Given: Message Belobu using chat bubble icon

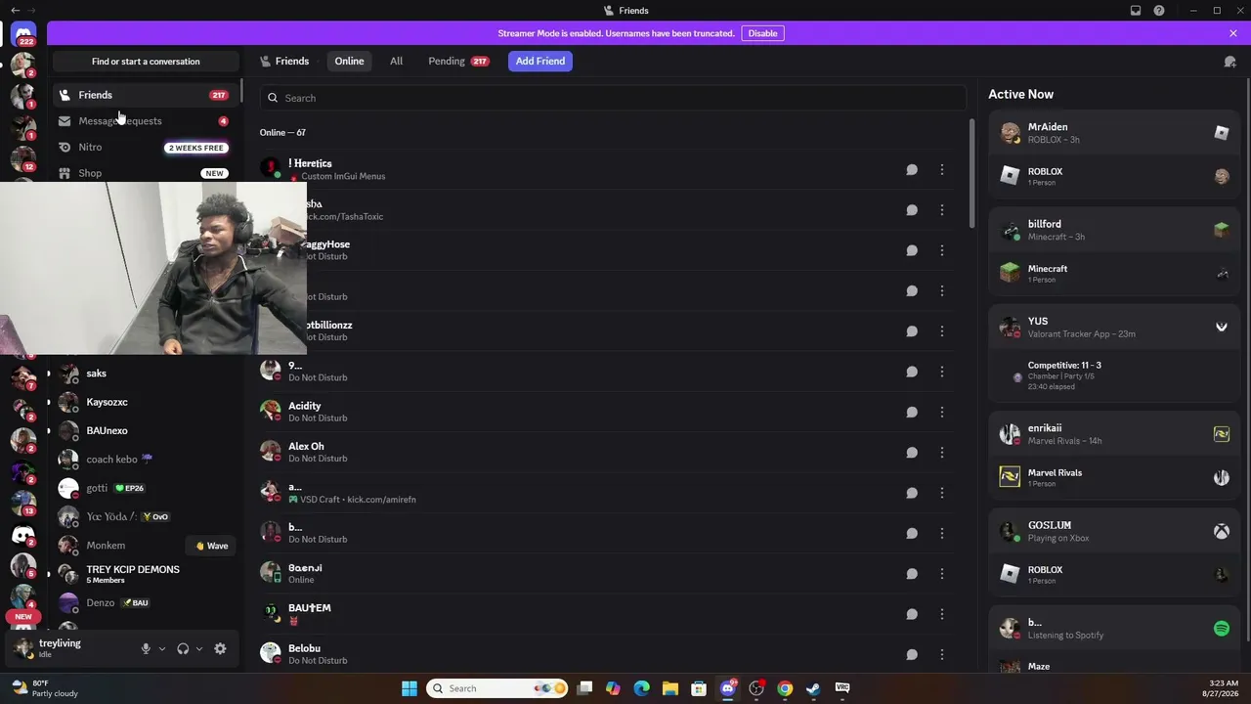Looking at the screenshot, I should [912, 654].
